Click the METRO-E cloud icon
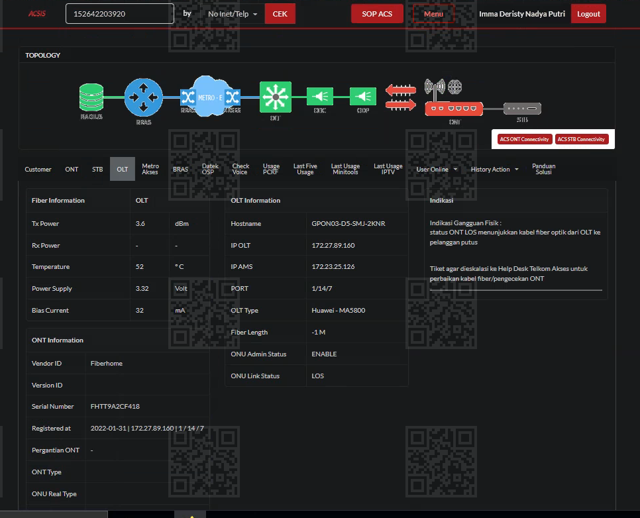640x518 pixels. click(210, 96)
